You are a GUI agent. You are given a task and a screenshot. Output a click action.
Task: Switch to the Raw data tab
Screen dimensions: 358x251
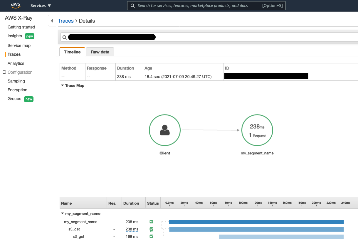(x=100, y=52)
